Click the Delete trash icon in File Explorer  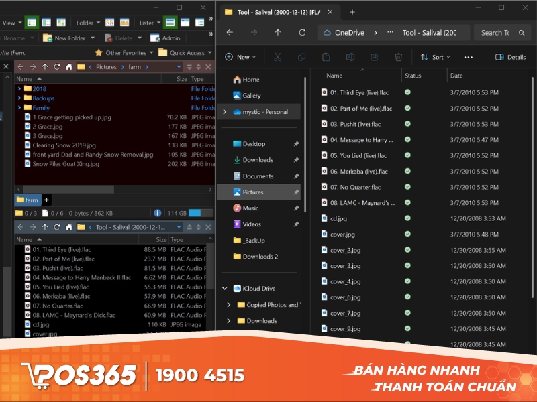(399, 57)
